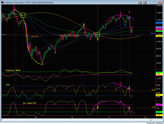This screenshot has width=164, height=124.
Task: Click the right arrow of the horizontal scrollbar
Action: (161, 120)
